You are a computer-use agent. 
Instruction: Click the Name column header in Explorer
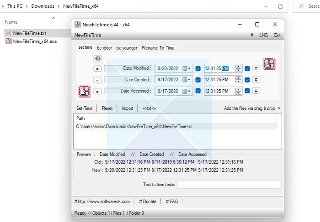pyautogui.click(x=11, y=22)
